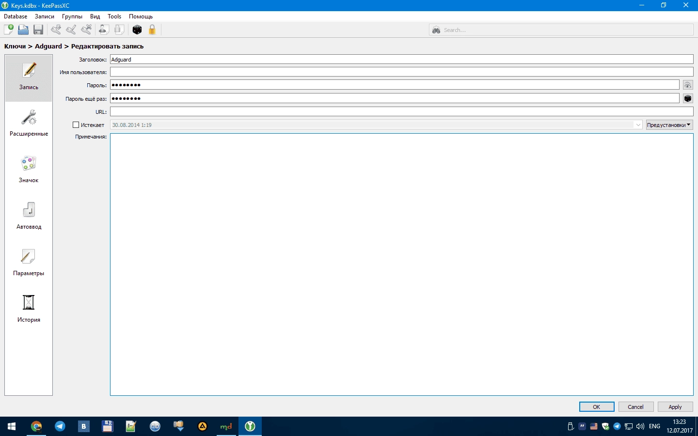Open the Записи menu
Screen dimensions: 698x436
click(45, 16)
